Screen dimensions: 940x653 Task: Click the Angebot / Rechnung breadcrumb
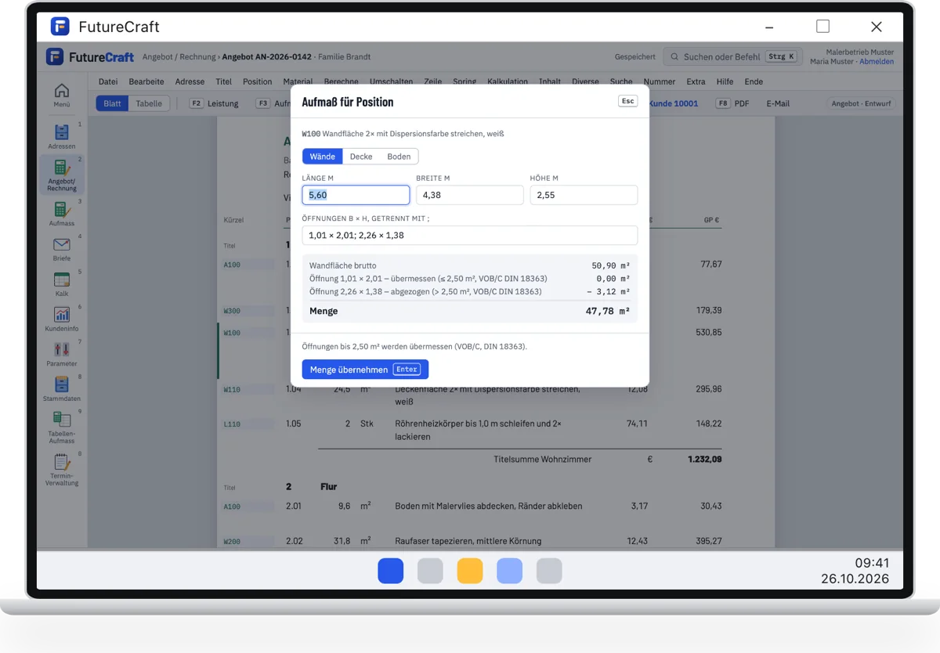(179, 57)
